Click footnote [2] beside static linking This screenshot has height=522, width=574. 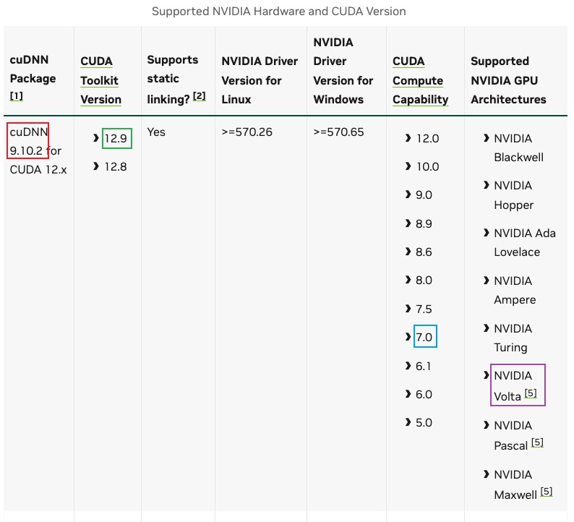[x=199, y=96]
